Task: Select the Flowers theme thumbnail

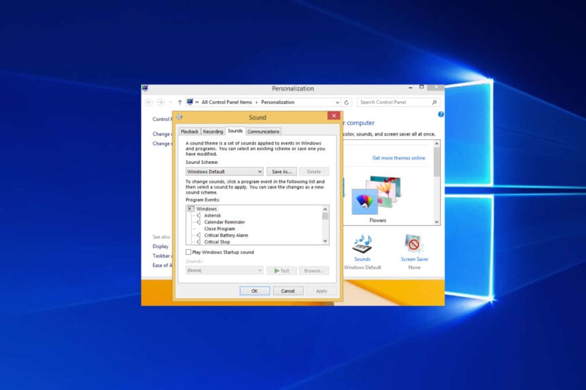Action: tap(377, 198)
